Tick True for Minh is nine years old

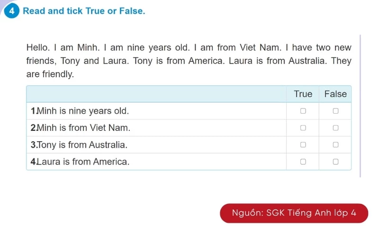(303, 111)
